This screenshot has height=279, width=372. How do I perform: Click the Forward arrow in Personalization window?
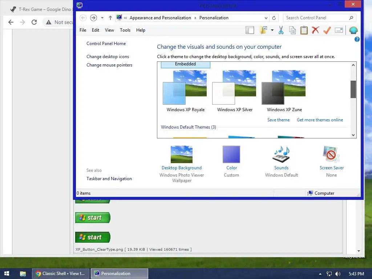coord(93,18)
